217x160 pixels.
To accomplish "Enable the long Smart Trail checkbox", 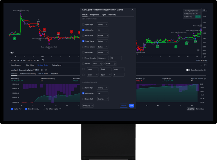I will [x=83, y=36].
